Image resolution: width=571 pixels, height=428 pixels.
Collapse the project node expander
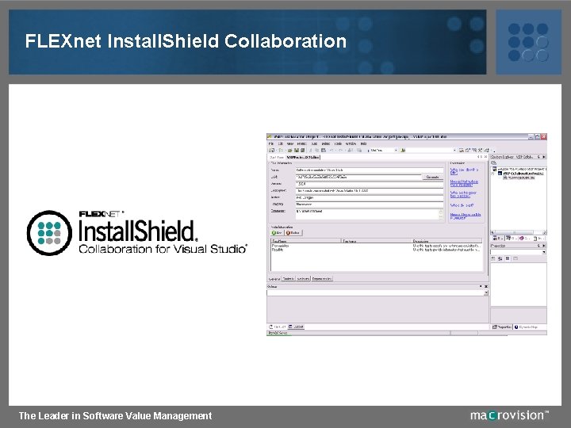[492, 174]
